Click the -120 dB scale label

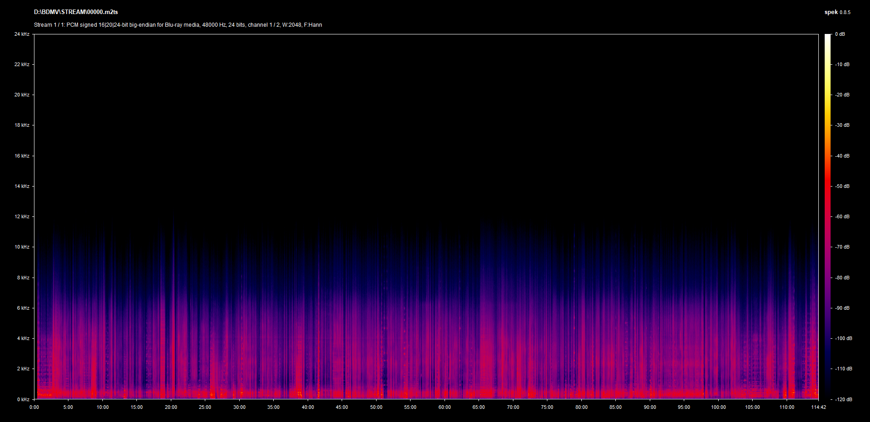point(843,400)
